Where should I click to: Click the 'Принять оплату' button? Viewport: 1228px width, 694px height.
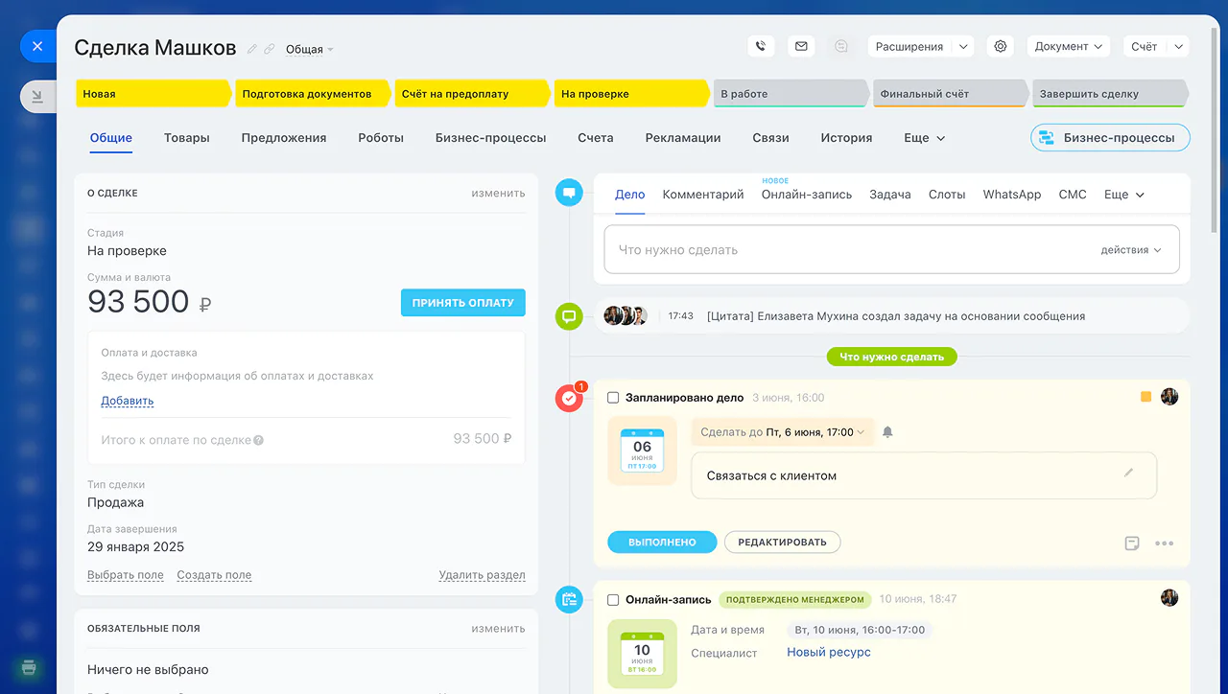pos(463,303)
